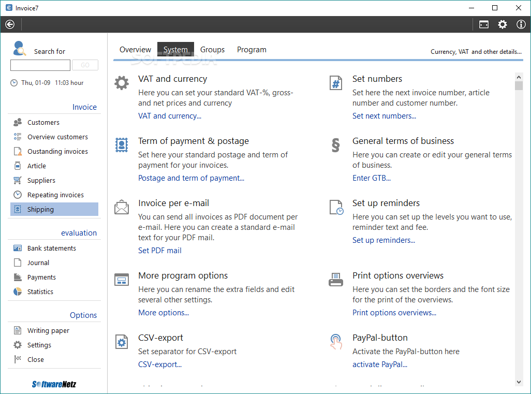Switch to the Program tab
The width and height of the screenshot is (531, 394).
(252, 50)
